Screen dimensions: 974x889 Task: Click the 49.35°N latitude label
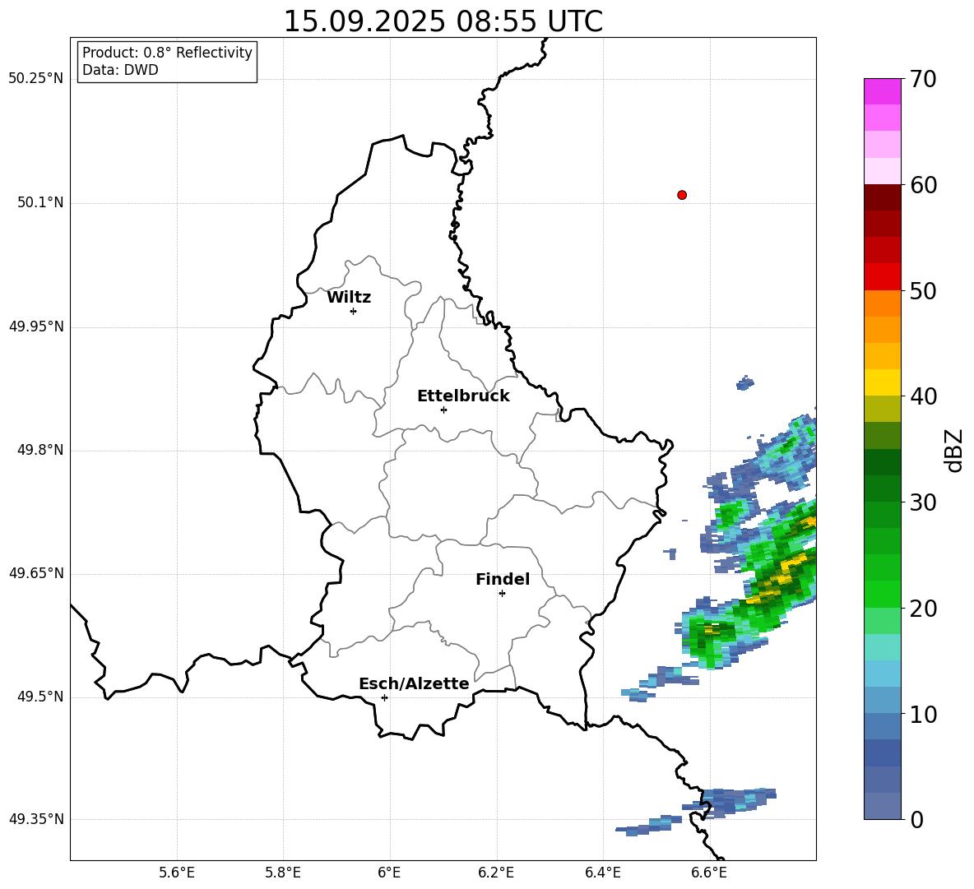[x=36, y=819]
